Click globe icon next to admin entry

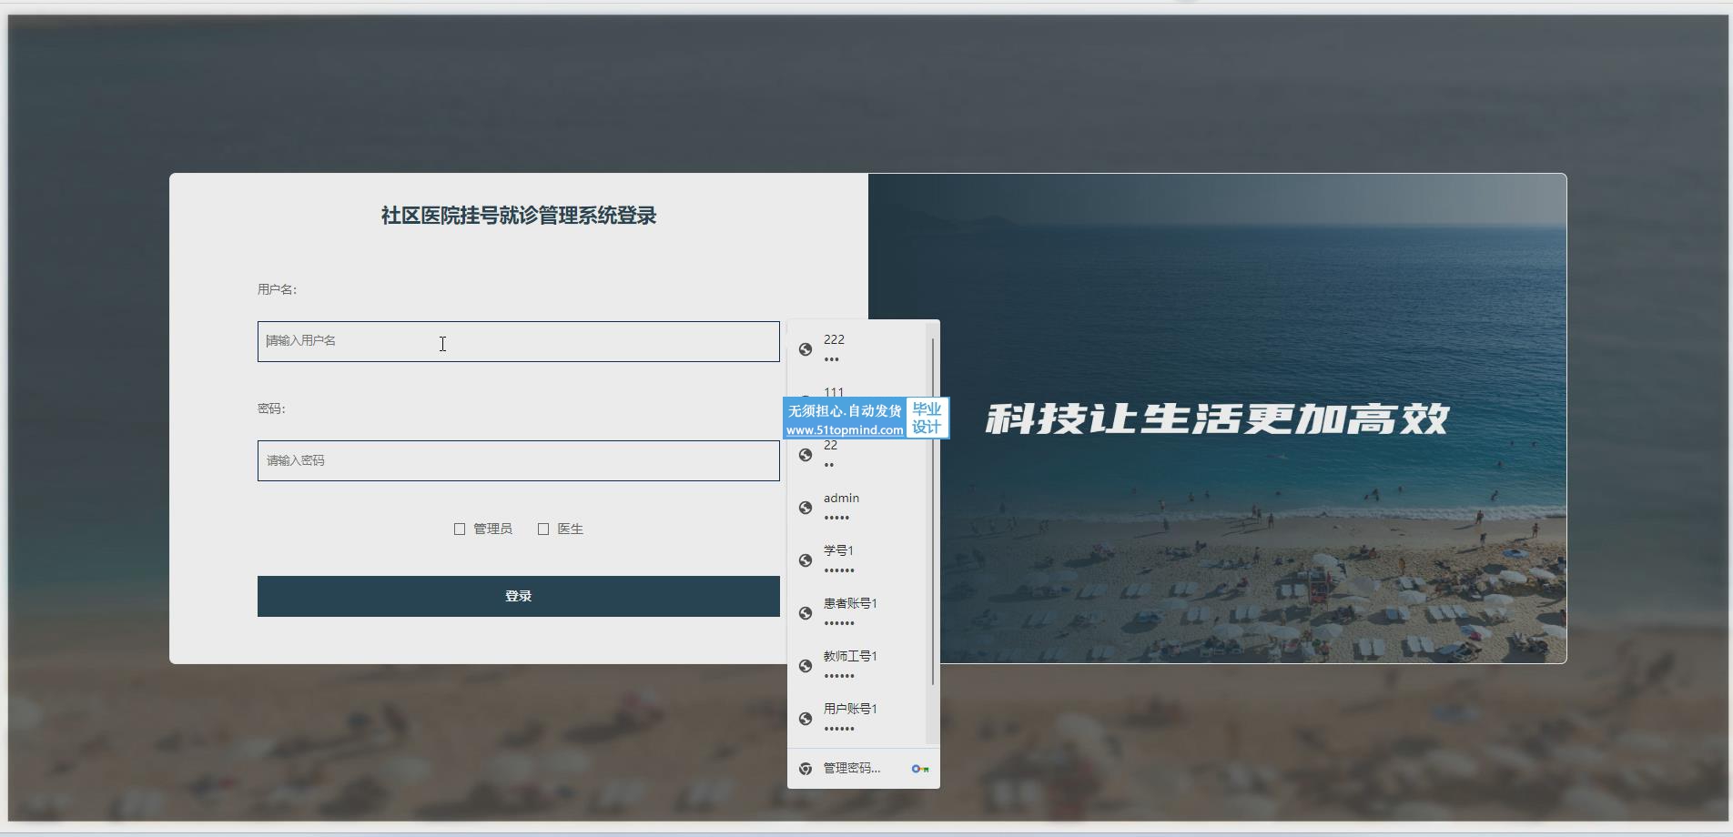pos(806,508)
